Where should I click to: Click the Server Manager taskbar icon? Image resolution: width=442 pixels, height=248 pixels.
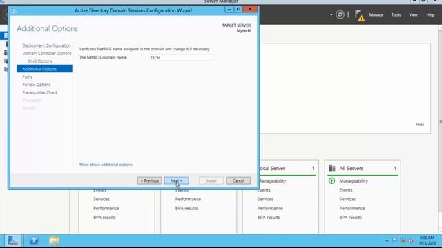coord(12,240)
